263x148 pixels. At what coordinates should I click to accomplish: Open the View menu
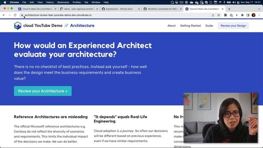click(x=40, y=2)
